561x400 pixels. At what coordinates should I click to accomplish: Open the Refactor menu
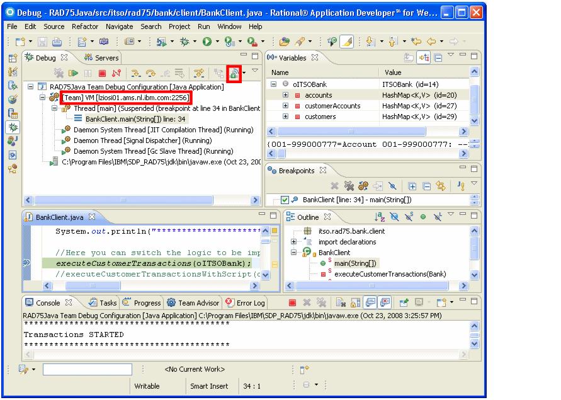[85, 26]
